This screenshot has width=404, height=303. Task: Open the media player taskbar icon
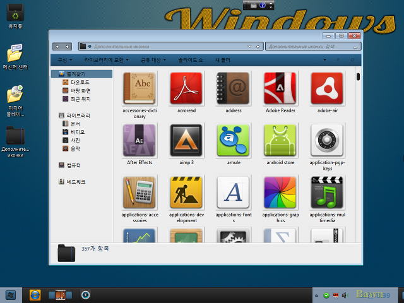tap(85, 295)
